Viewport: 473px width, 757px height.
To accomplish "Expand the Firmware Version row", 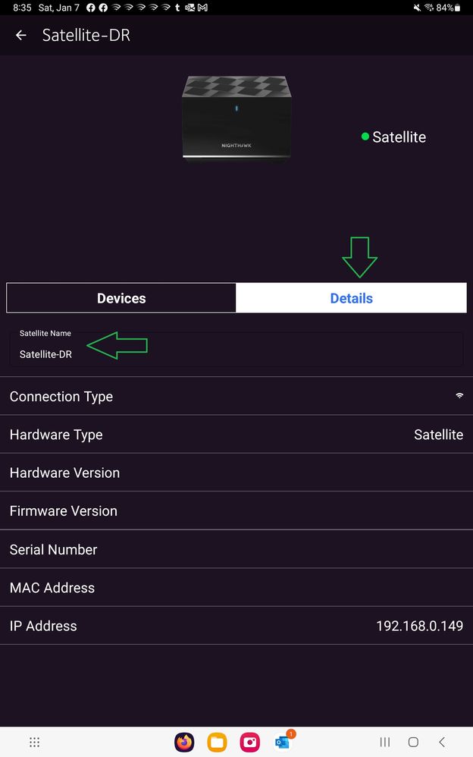I will pyautogui.click(x=236, y=510).
